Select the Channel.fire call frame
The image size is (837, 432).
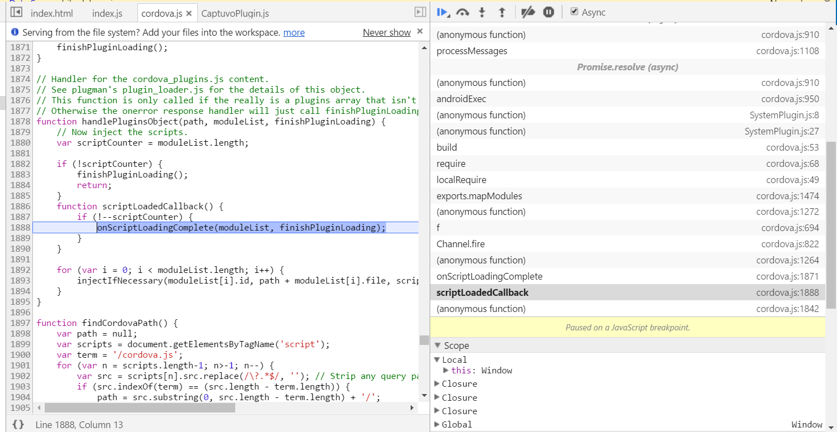627,244
